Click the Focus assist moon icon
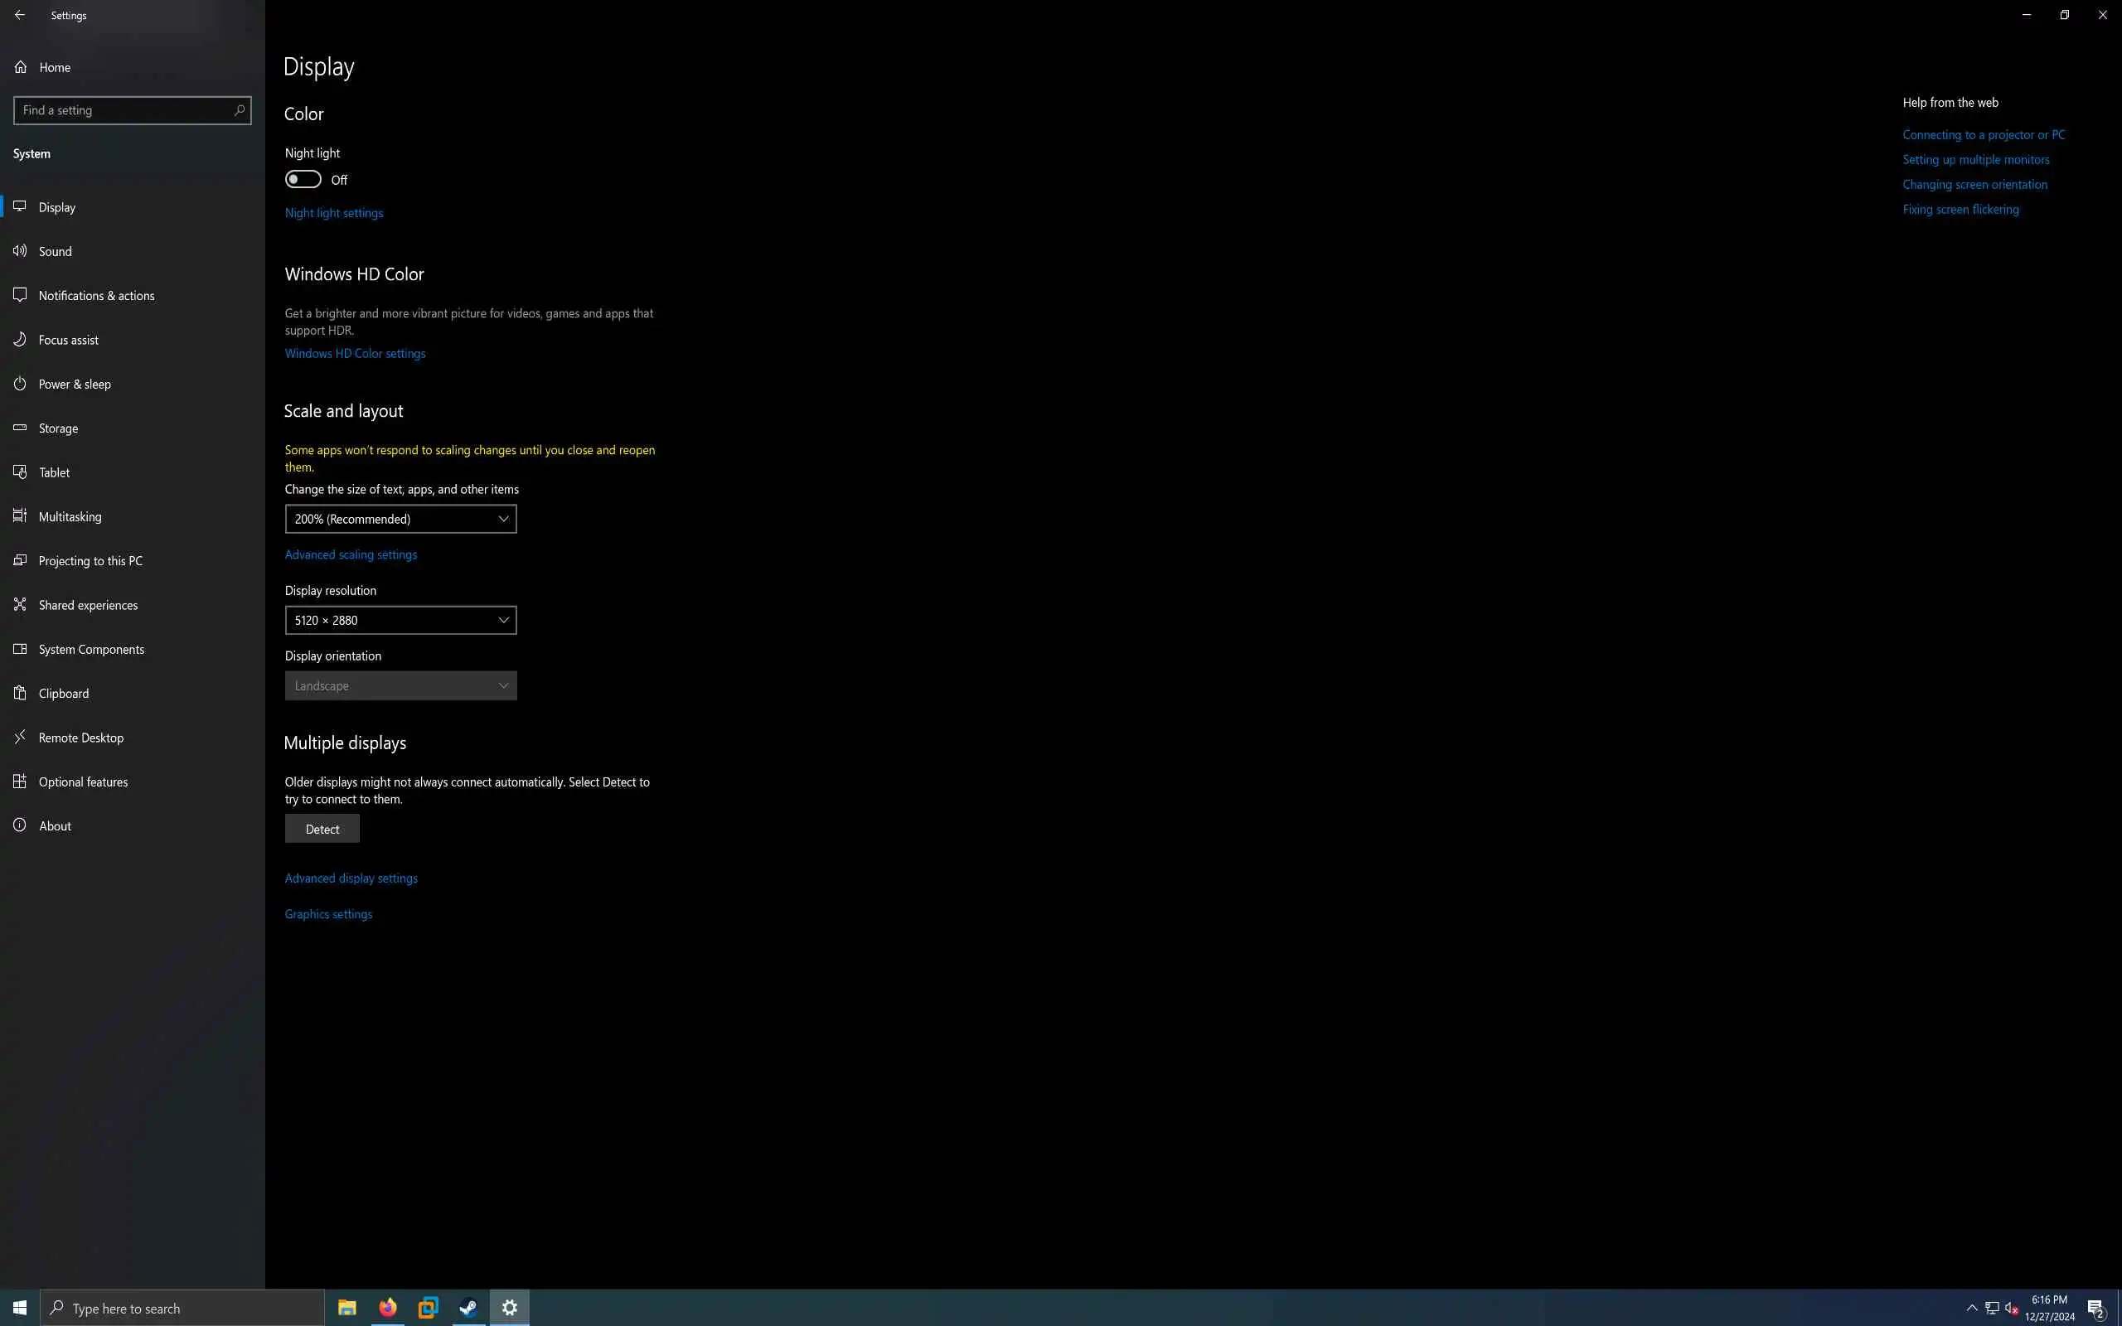 click(20, 340)
